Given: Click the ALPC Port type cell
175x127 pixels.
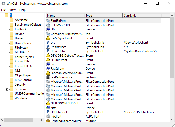Looking at the screenshot, I should (93, 117).
